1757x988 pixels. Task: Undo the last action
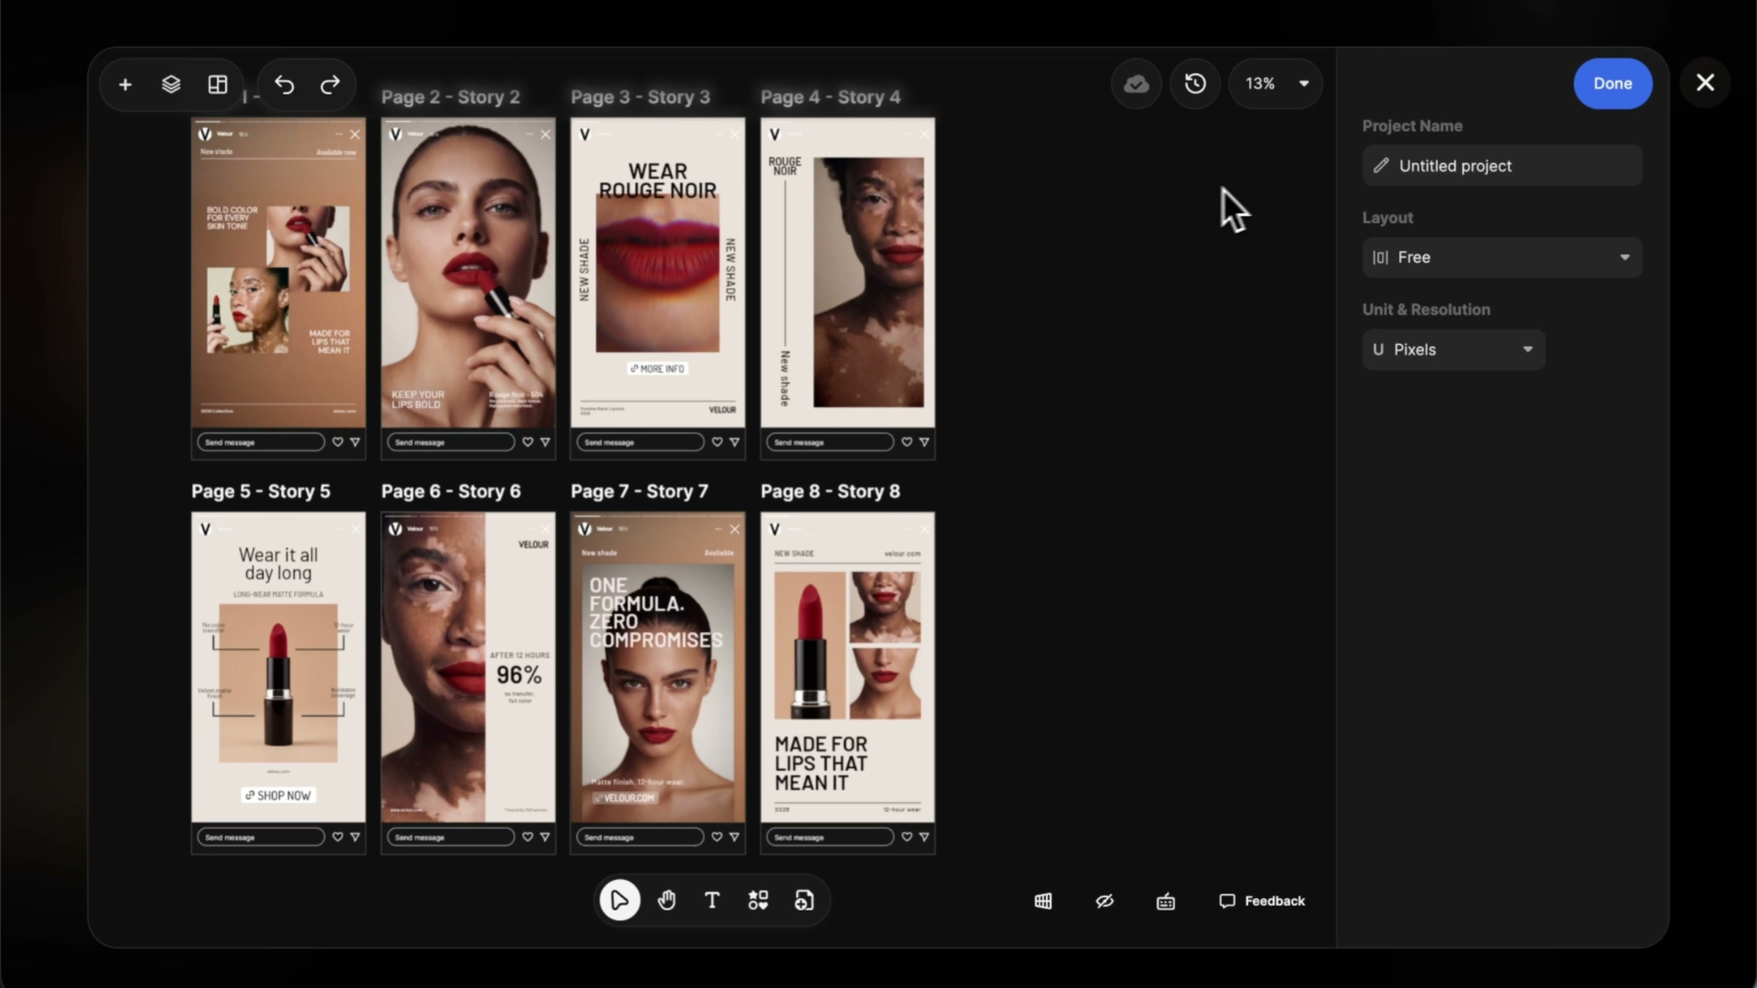285,85
